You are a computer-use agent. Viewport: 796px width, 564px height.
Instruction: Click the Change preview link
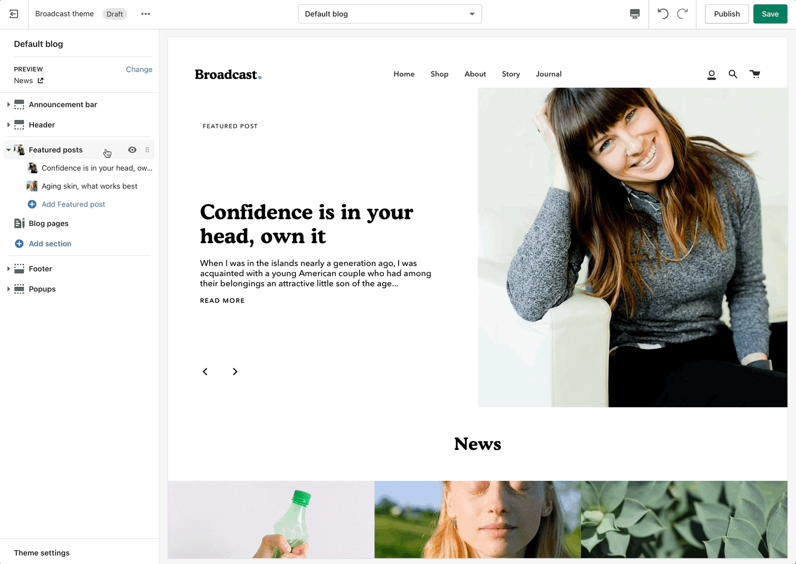point(139,69)
